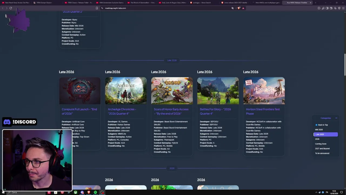Screen dimensions: 346x195
Task: Click 'Subgenre: MMOLite' on ArcheAge card
Action: pos(117,134)
